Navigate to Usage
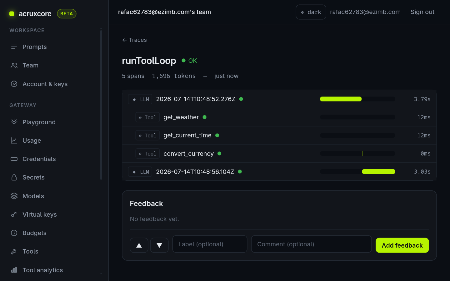Viewport: 450px width, 281px height. coord(32,140)
